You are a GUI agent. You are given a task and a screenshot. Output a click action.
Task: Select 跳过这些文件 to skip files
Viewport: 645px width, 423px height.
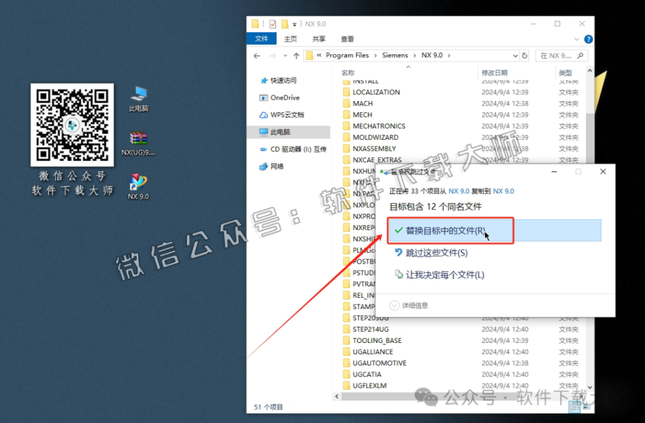[x=435, y=253]
